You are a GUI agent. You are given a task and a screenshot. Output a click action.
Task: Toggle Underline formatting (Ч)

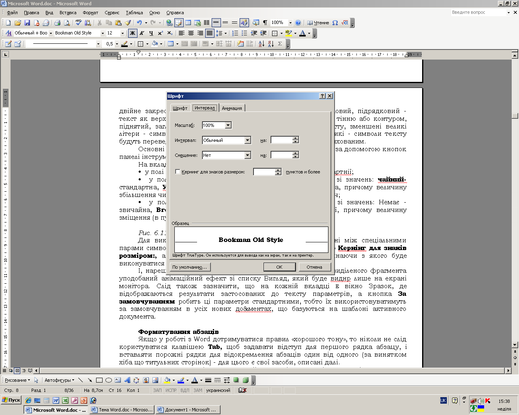[x=151, y=33]
